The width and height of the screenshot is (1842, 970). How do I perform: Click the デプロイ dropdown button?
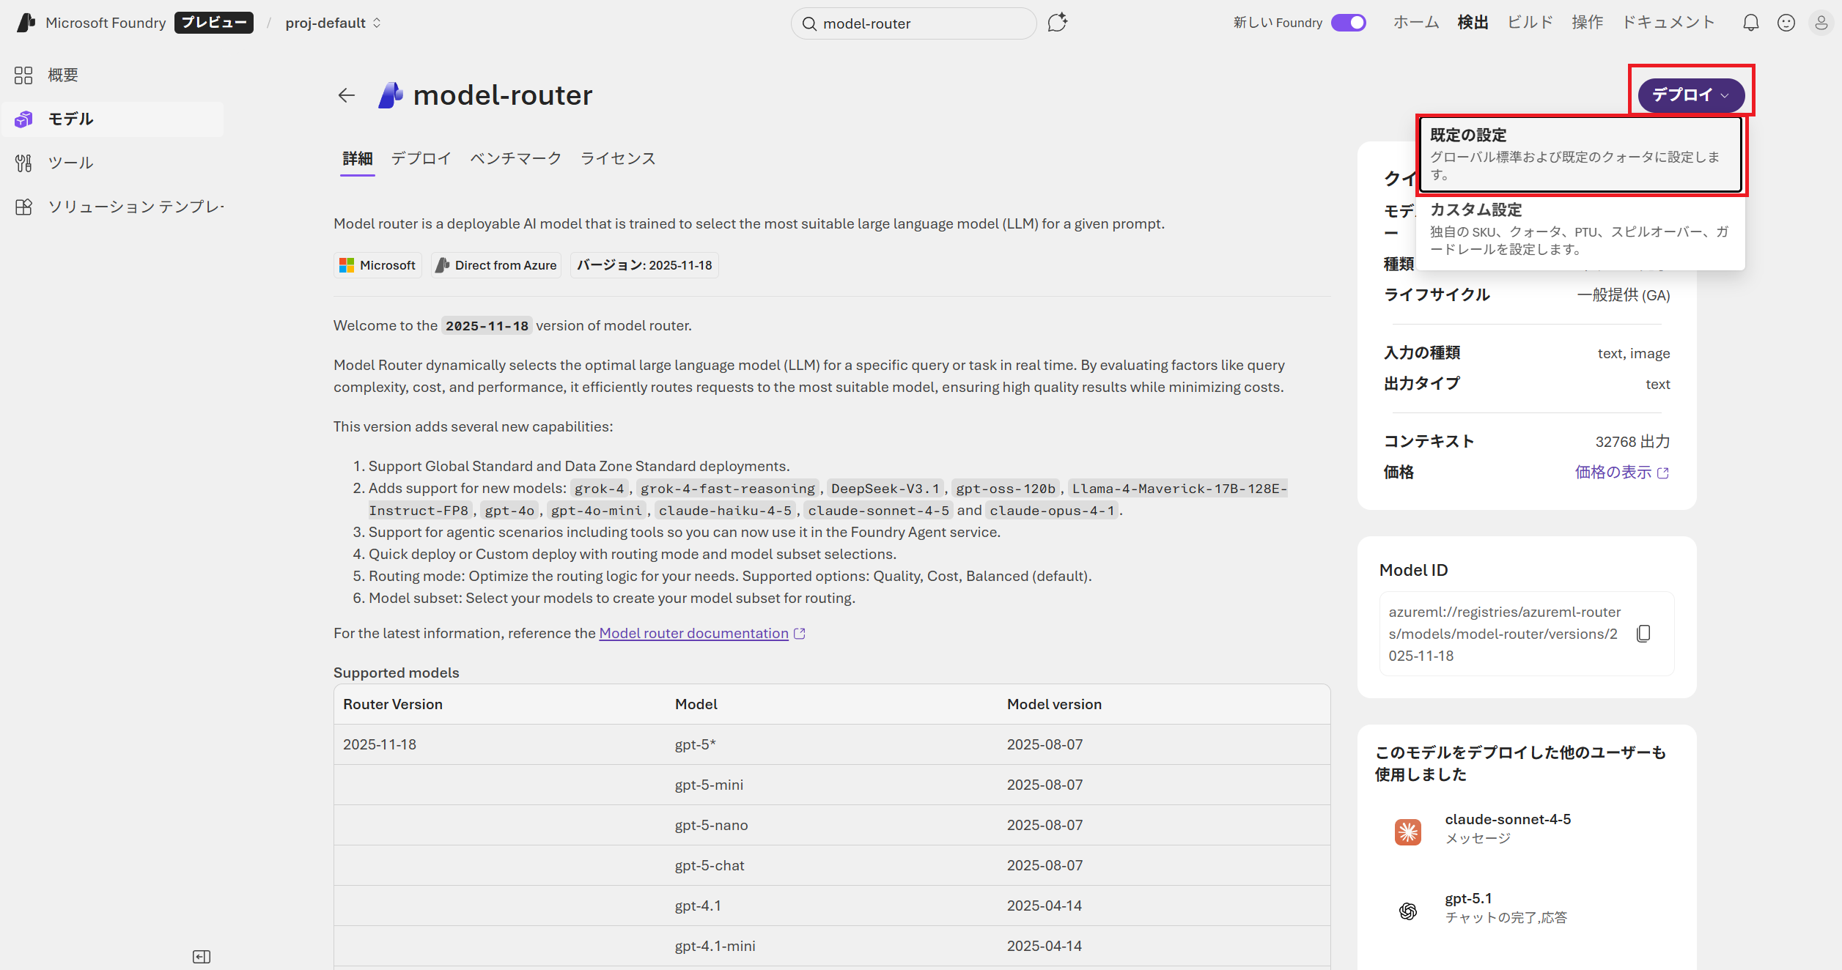1690,95
